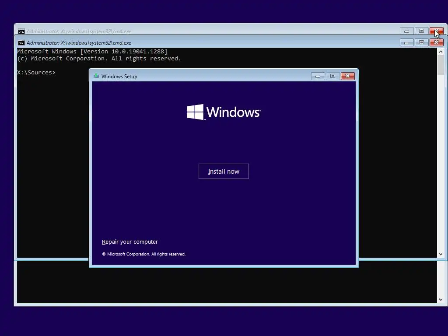Click the background cmd.exe window icon
Screen dimensions: 448x336
click(x=21, y=31)
